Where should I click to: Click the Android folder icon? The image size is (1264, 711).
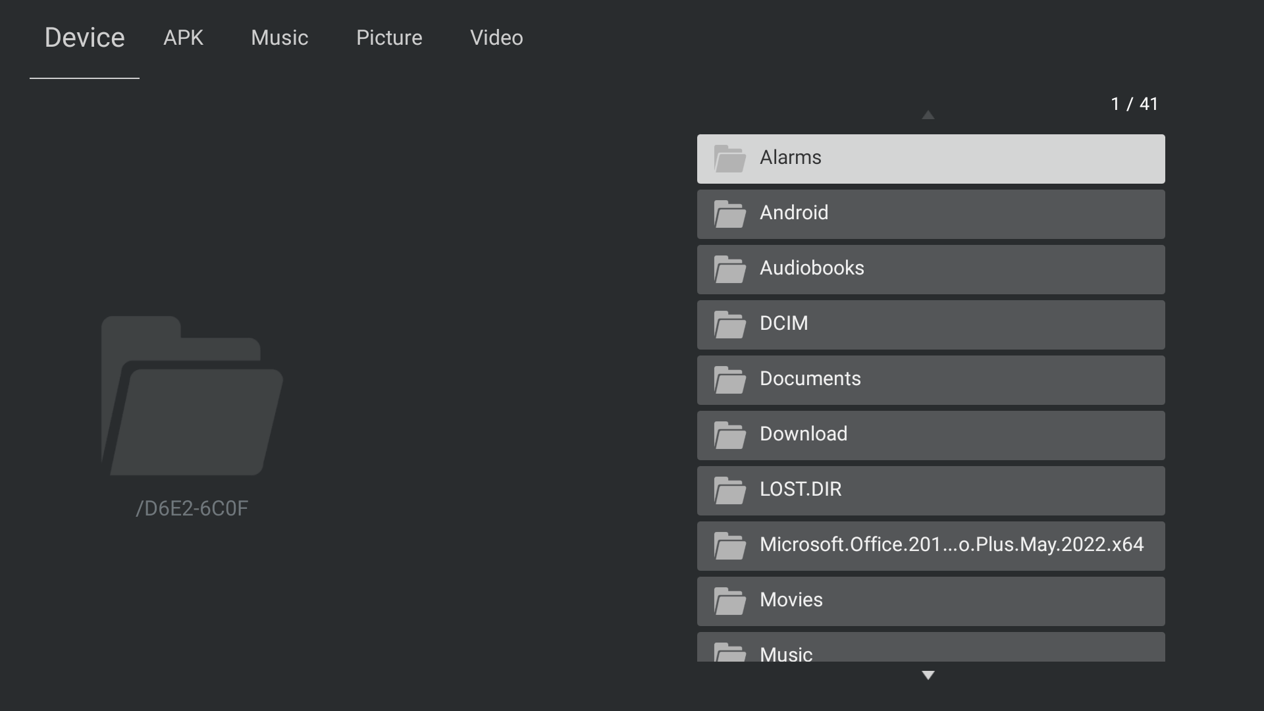(x=730, y=213)
